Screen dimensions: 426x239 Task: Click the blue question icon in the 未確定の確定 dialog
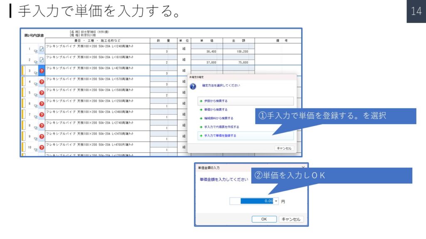[193, 87]
